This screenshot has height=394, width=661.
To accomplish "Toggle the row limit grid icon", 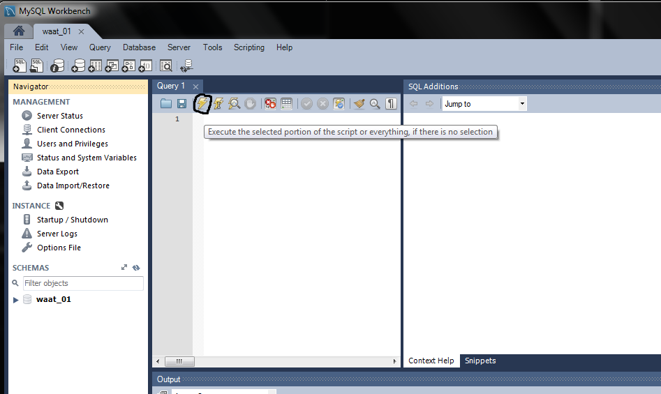I will pos(287,103).
